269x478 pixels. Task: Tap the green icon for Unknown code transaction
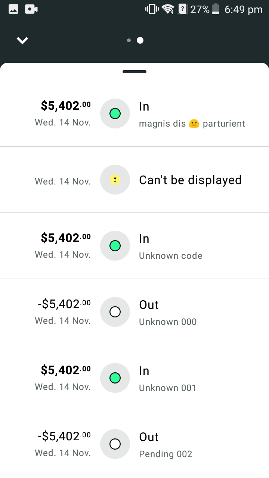115,246
